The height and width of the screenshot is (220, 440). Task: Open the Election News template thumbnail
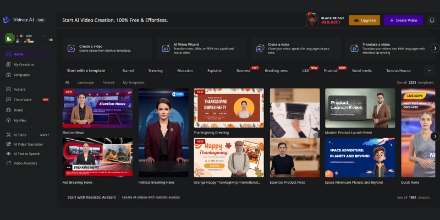[x=97, y=108]
